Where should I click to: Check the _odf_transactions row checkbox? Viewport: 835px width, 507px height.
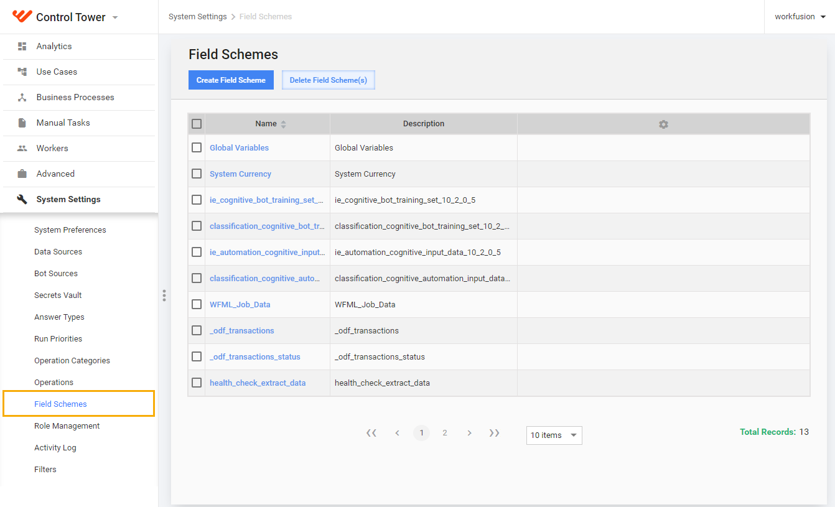[197, 330]
